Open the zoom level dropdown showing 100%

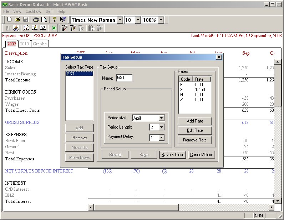click(161, 20)
